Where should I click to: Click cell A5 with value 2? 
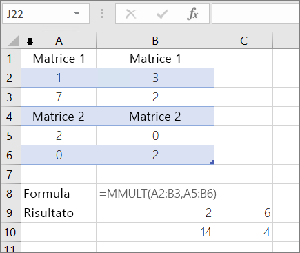(59, 136)
